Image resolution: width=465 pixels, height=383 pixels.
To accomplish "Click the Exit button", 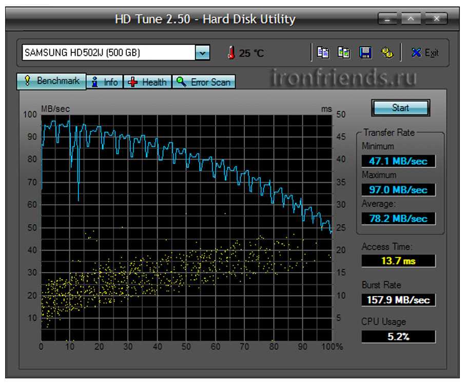I will (x=425, y=52).
